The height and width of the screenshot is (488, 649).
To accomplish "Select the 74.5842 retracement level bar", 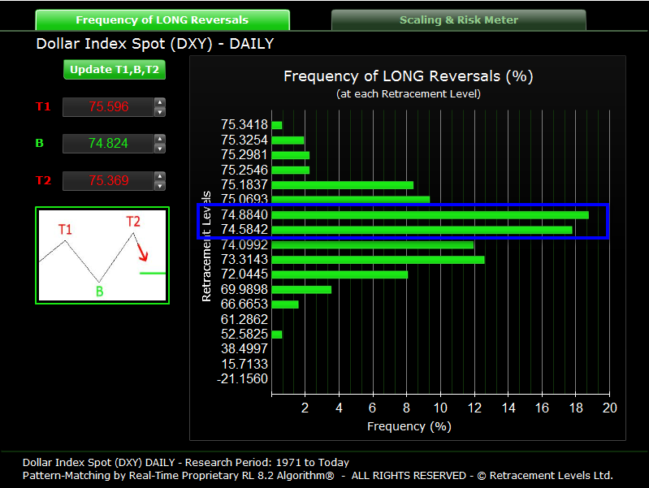I will pyautogui.click(x=422, y=230).
